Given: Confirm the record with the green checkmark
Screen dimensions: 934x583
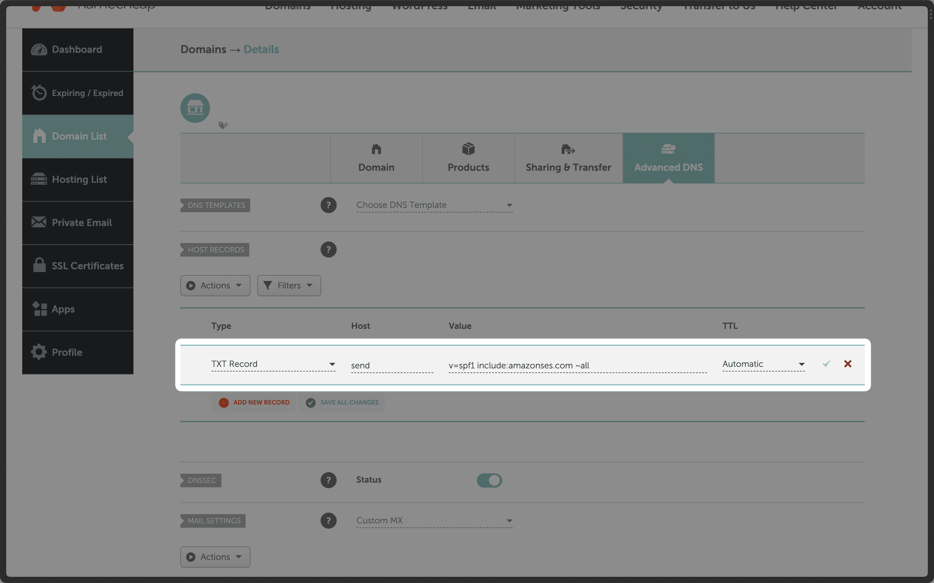Looking at the screenshot, I should click(826, 364).
